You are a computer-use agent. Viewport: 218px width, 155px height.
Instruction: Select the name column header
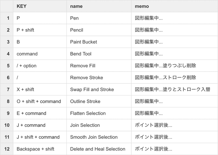[x=99, y=6]
